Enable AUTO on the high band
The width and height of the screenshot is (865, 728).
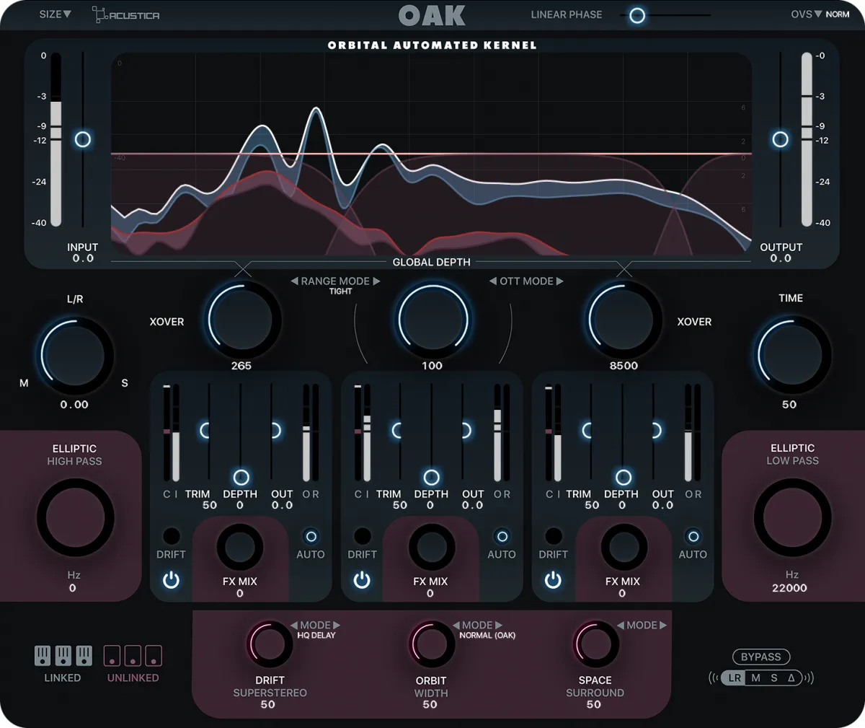(x=693, y=536)
